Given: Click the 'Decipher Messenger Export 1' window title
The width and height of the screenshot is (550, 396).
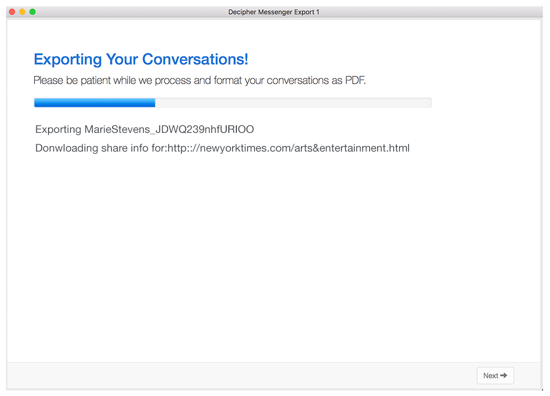Looking at the screenshot, I should [x=274, y=12].
